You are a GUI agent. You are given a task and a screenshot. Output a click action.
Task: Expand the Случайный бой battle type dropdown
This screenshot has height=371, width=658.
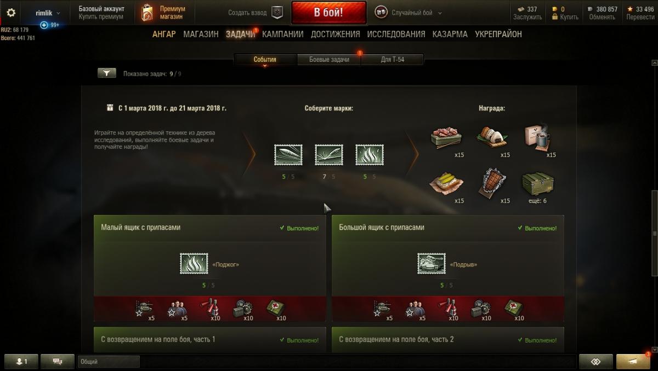tap(409, 13)
